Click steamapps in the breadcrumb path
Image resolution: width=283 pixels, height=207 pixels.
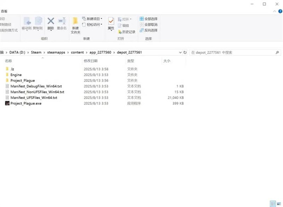point(58,52)
